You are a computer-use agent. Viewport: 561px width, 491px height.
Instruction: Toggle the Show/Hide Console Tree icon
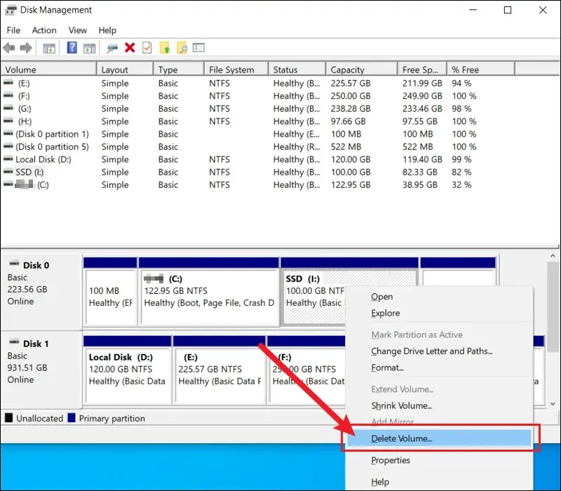coord(49,48)
